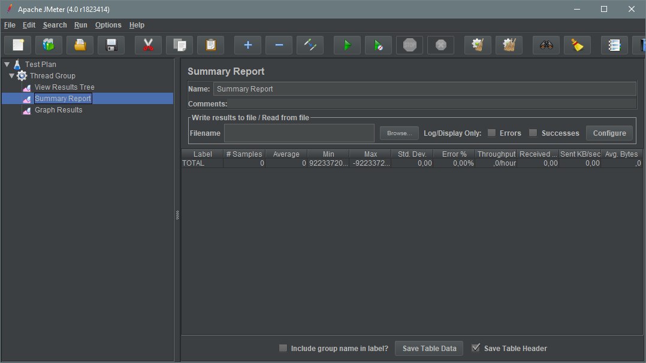Click the Toggle enable/disable icon

pyautogui.click(x=310, y=45)
